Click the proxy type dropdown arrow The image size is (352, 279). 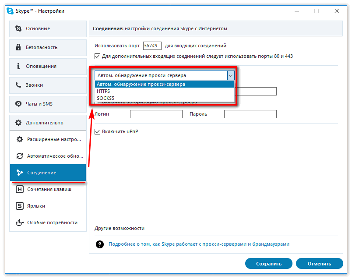231,75
